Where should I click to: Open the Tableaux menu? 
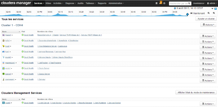point(91,3)
